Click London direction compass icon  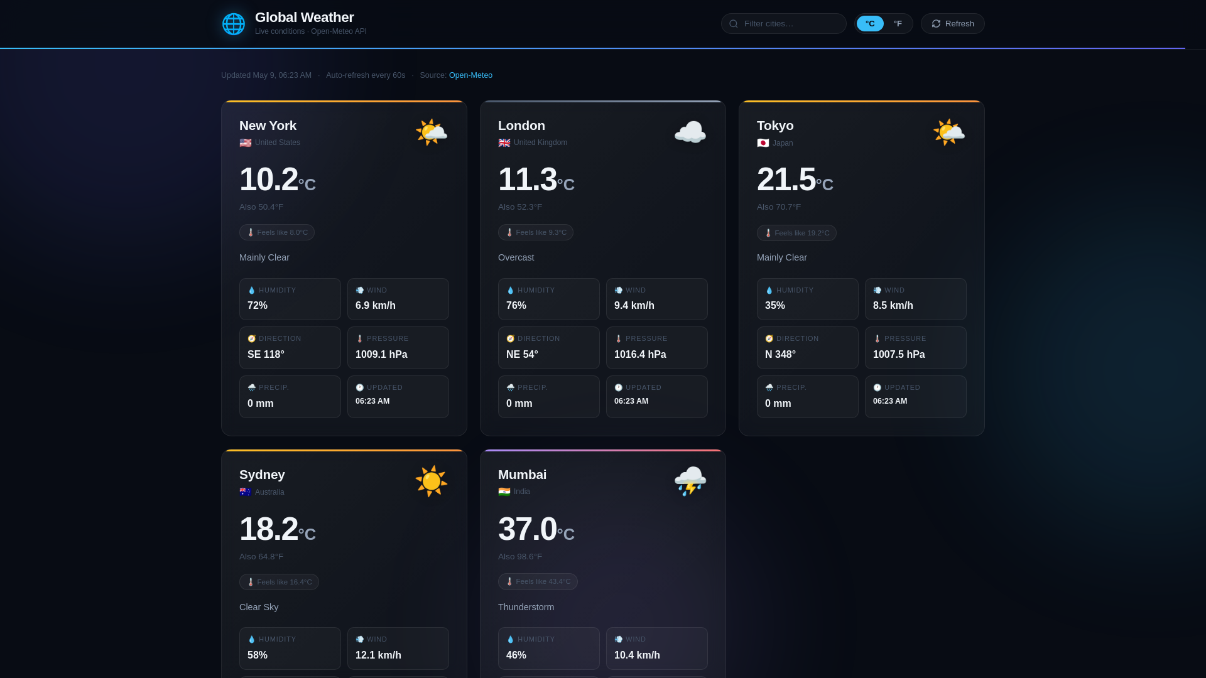[x=511, y=339]
